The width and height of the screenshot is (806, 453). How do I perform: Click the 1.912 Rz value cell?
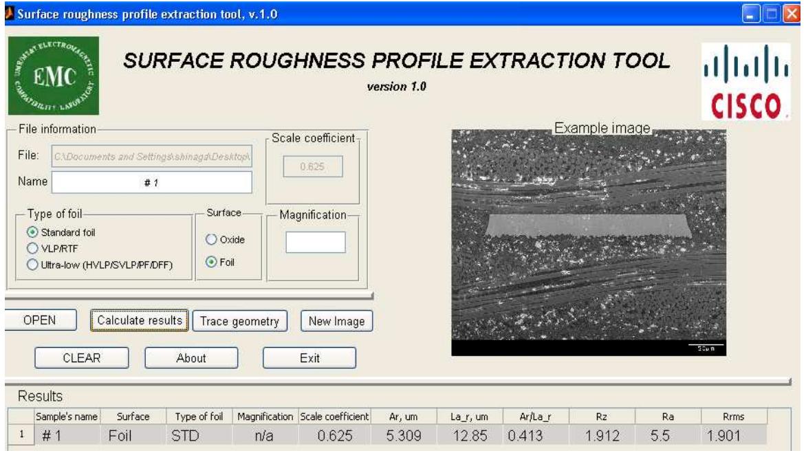coord(602,435)
